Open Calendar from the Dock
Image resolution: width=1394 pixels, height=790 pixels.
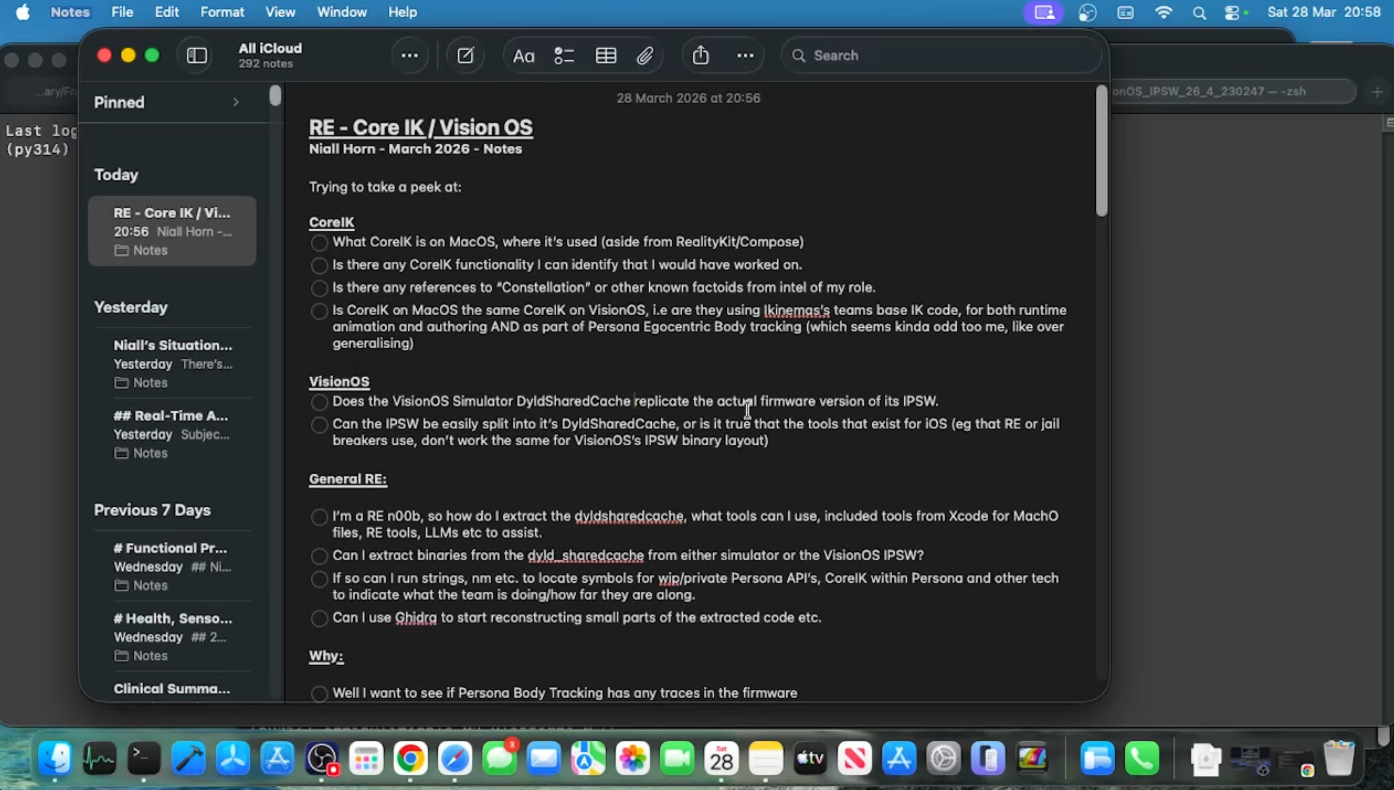pos(721,757)
